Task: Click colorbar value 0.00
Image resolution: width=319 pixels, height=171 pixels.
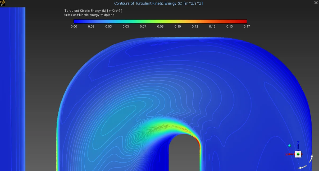Action: (74, 26)
